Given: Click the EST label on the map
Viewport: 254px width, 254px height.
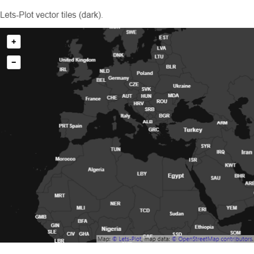Looking at the screenshot, I should 164,37.
